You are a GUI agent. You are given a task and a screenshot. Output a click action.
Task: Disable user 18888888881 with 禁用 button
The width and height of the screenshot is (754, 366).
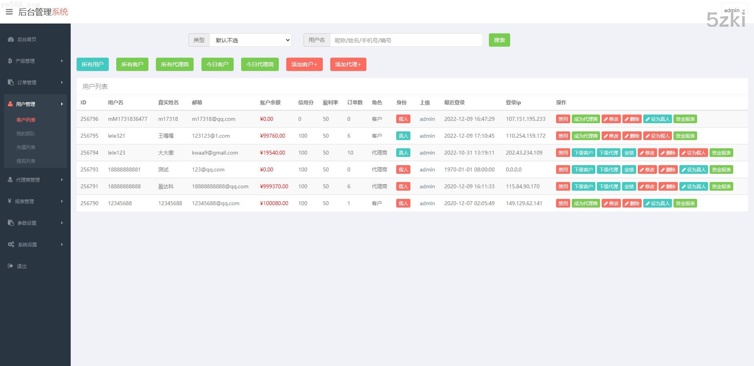[563, 170]
